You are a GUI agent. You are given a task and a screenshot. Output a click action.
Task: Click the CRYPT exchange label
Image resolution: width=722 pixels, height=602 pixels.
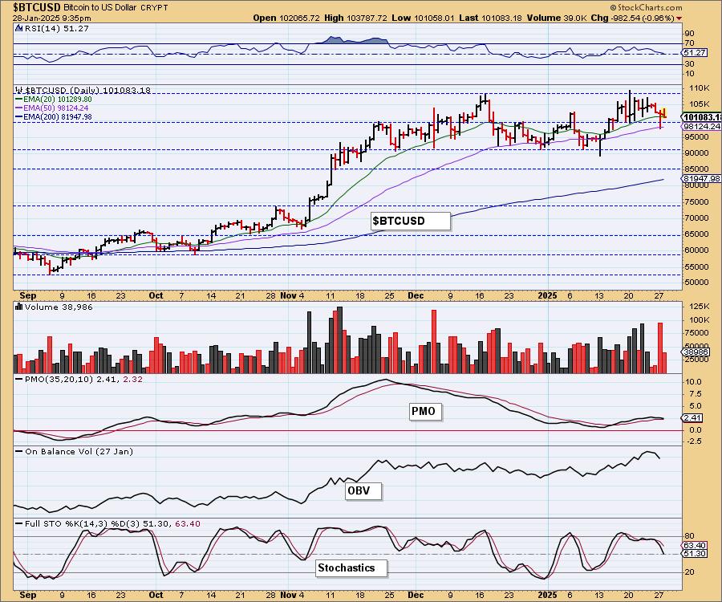[154, 8]
